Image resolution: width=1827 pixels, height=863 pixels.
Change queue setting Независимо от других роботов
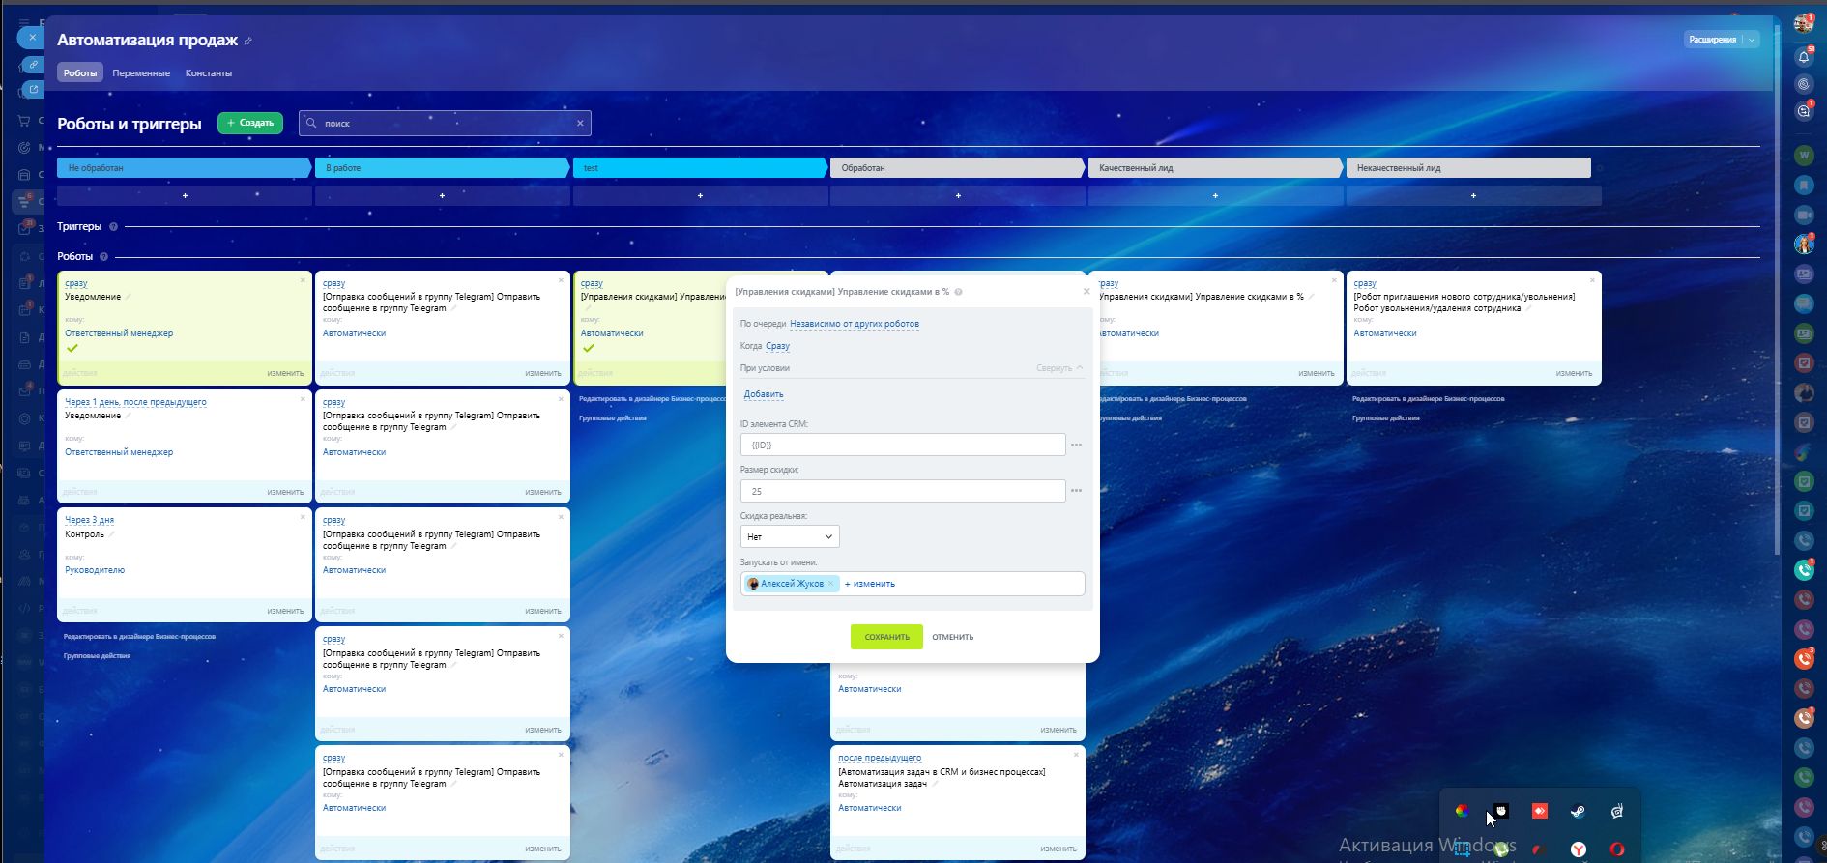point(855,324)
